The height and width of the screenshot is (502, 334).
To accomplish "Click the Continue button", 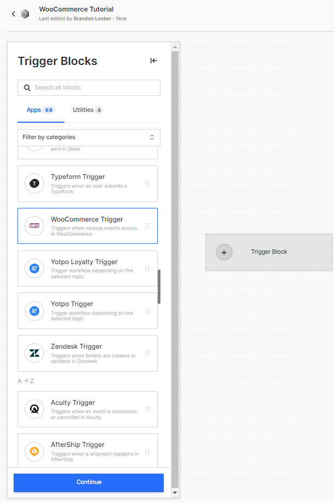I will pos(89,482).
